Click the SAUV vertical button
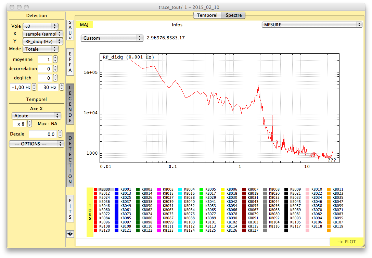The image size is (372, 258). [x=70, y=30]
